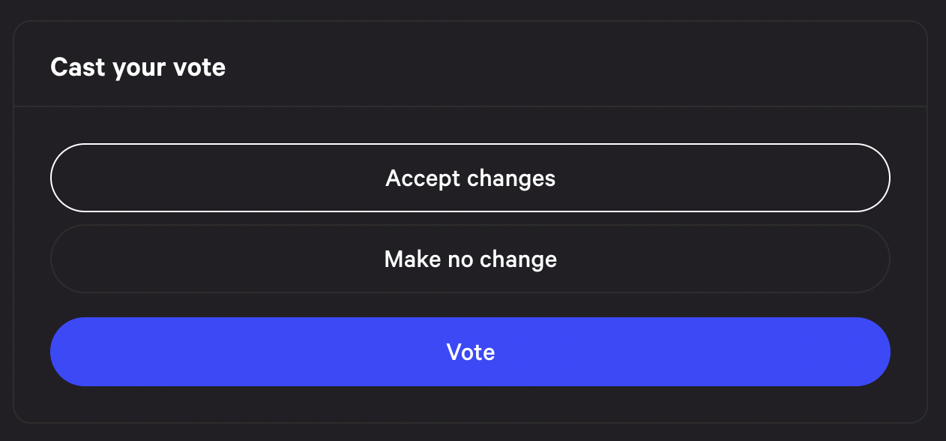946x441 pixels.
Task: Choose Accept changes as your vote
Action: tap(470, 178)
